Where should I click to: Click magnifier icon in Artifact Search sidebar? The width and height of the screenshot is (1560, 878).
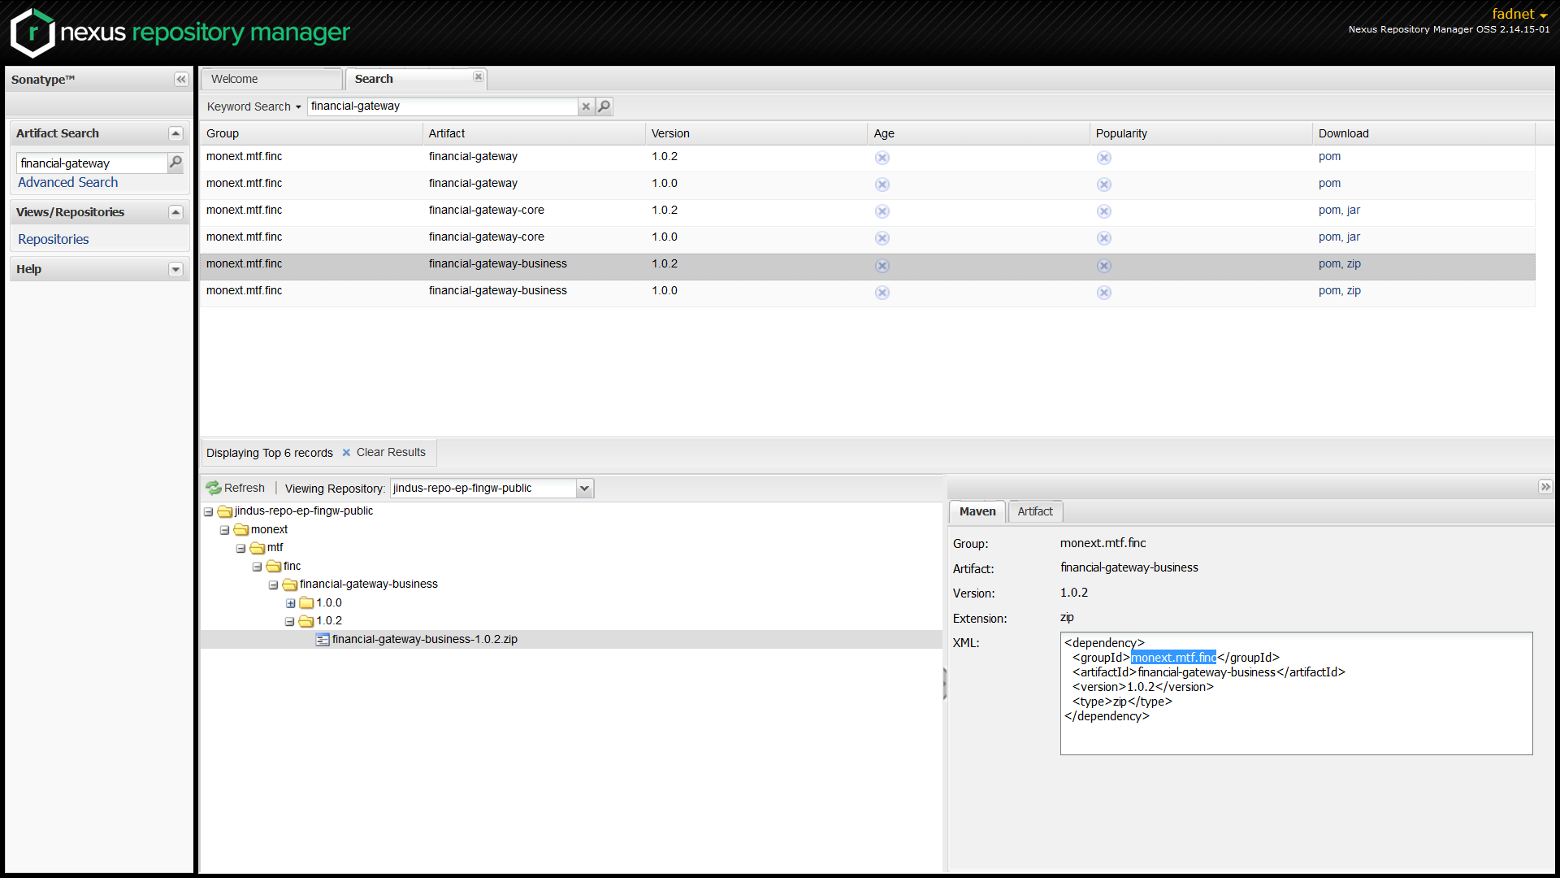point(175,163)
